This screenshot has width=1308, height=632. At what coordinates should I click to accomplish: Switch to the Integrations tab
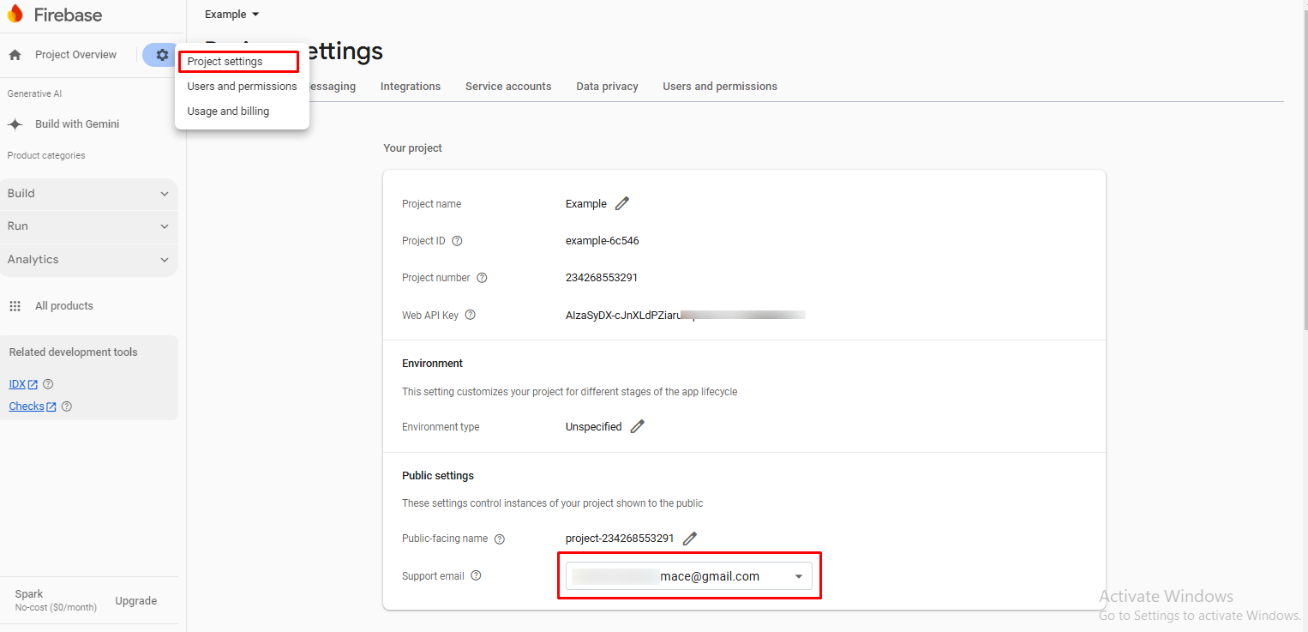point(411,87)
